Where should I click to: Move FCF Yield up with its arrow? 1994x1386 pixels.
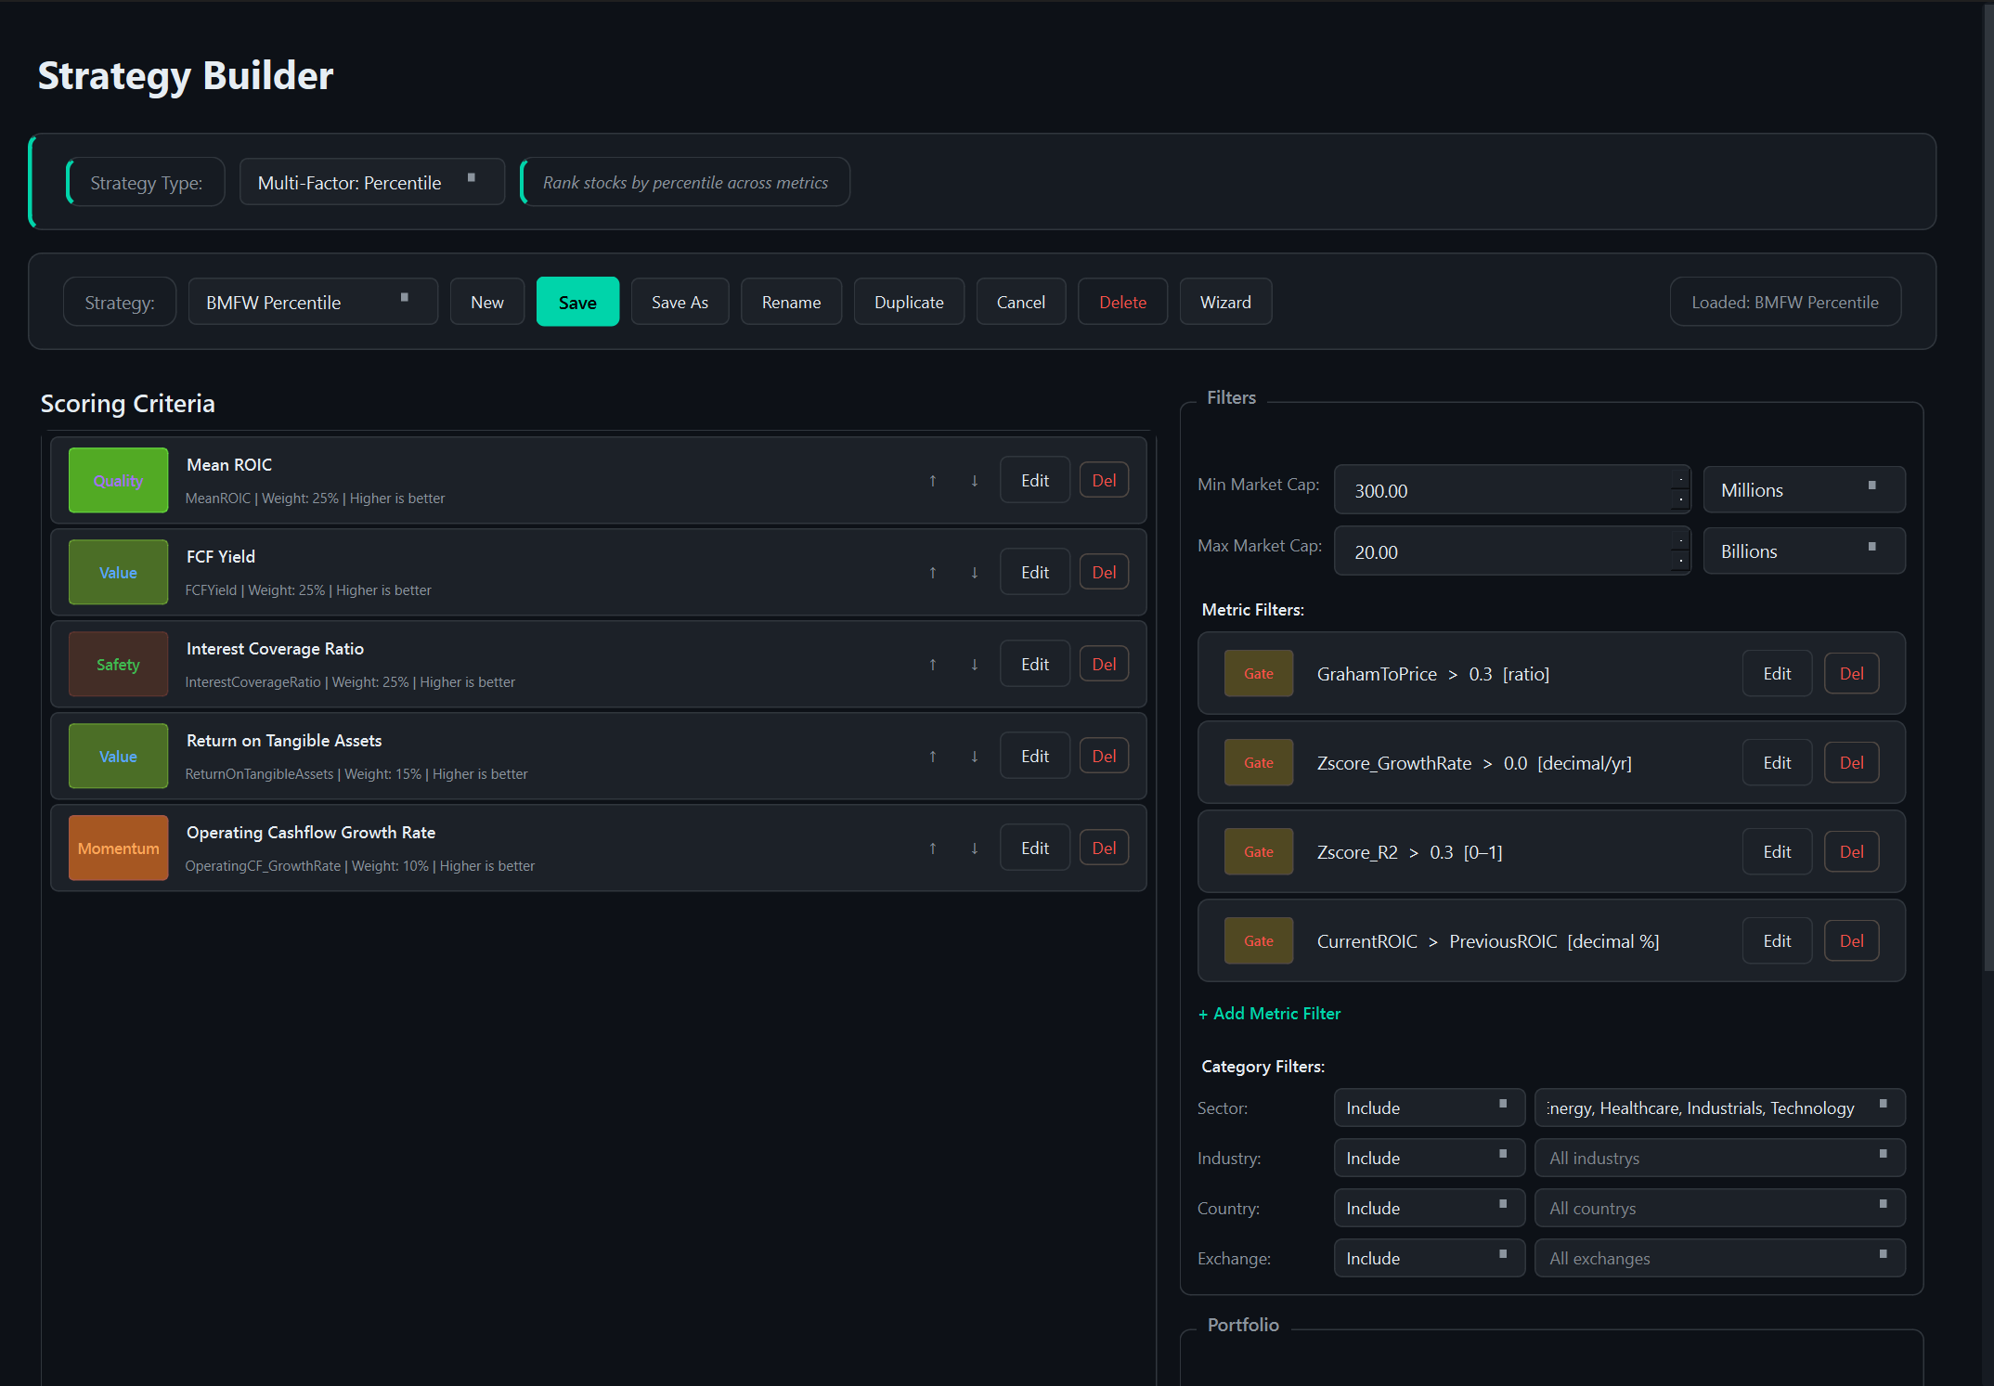click(x=932, y=573)
